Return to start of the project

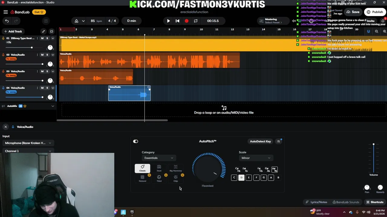[177, 21]
